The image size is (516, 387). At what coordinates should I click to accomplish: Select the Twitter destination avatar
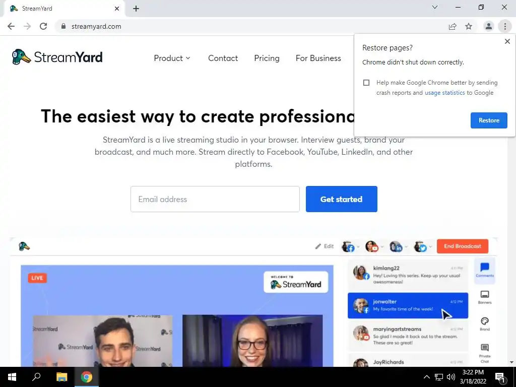[x=420, y=246]
